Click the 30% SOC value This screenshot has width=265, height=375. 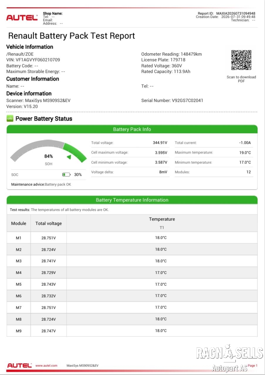[78, 175]
